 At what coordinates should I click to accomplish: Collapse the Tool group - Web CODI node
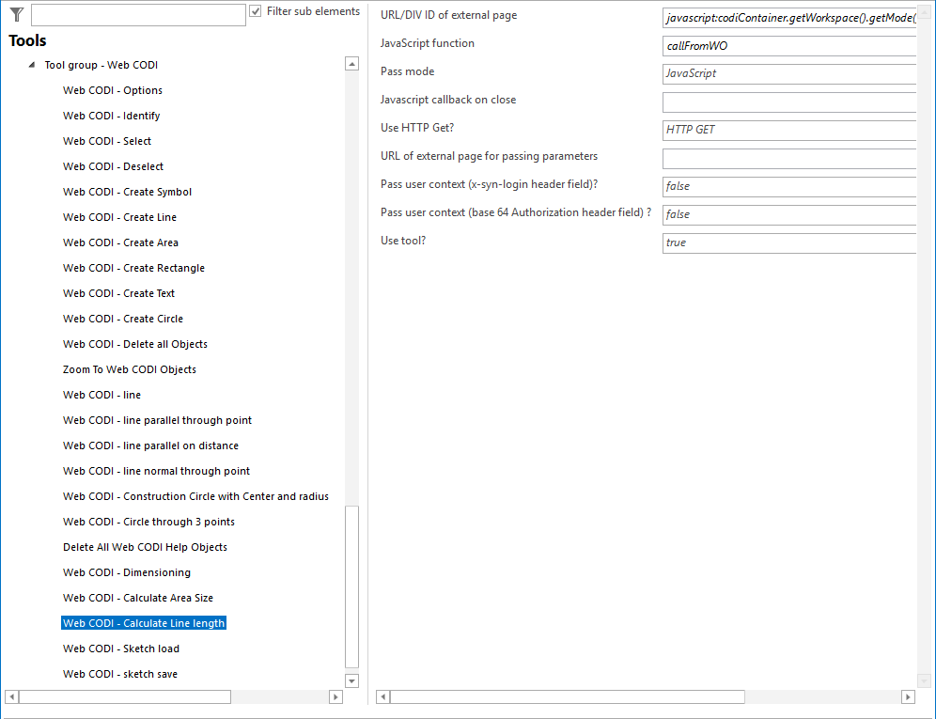click(x=31, y=63)
